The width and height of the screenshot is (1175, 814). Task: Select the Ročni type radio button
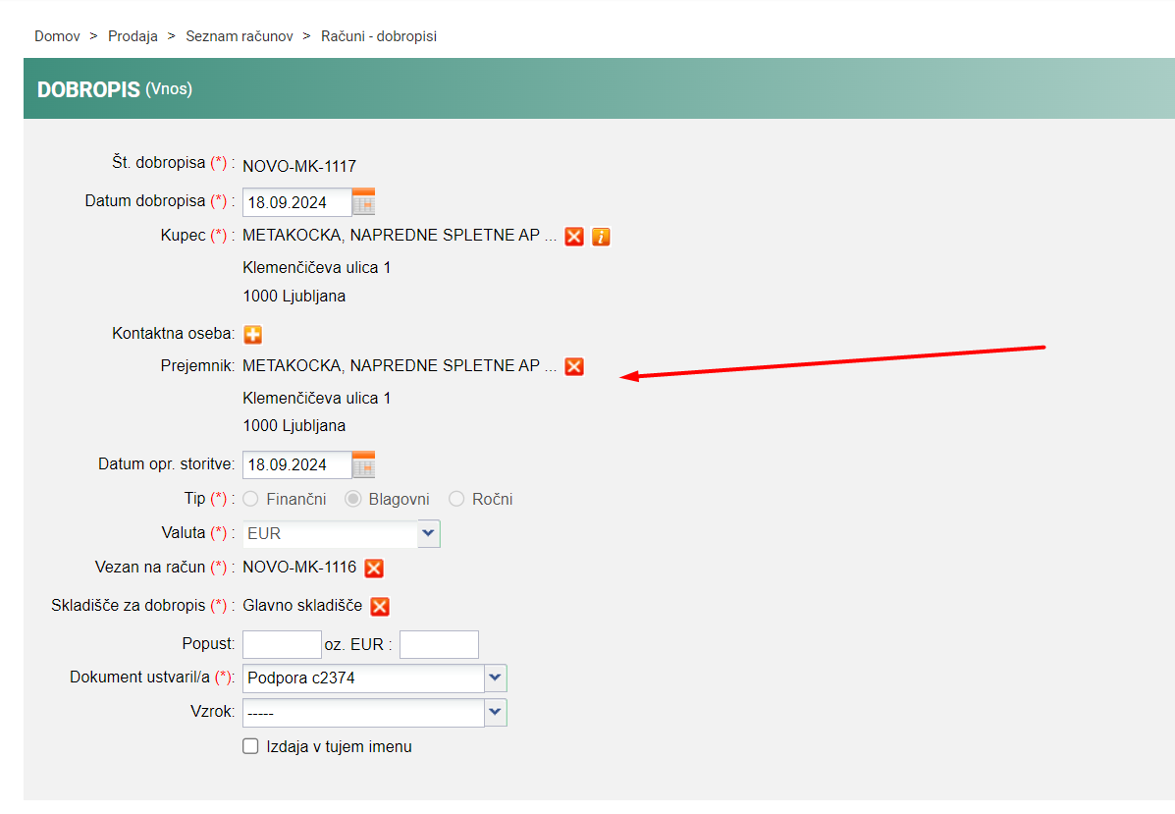[456, 499]
